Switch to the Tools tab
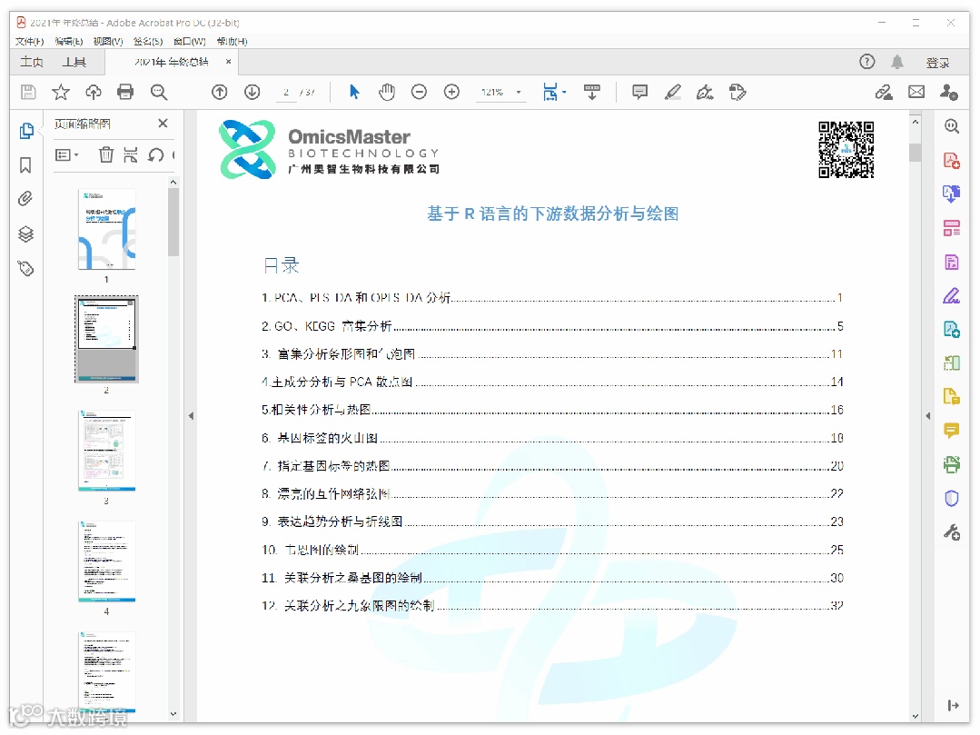Screen dimensions: 980x735 pos(74,62)
